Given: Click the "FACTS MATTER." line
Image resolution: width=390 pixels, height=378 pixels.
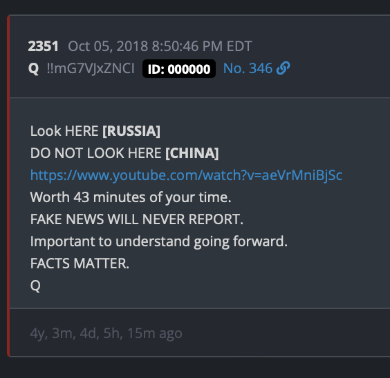Looking at the screenshot, I should 80,263.
